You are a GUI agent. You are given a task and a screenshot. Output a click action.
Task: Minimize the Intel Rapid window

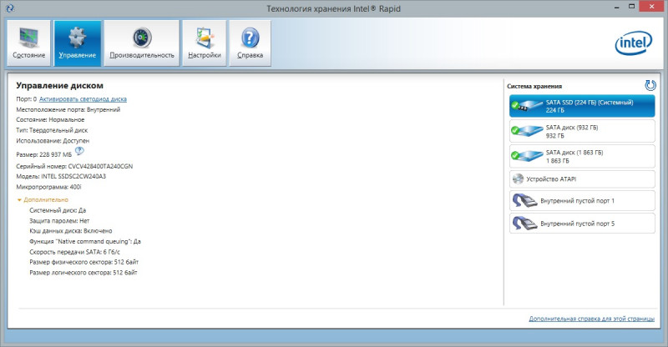click(x=617, y=8)
